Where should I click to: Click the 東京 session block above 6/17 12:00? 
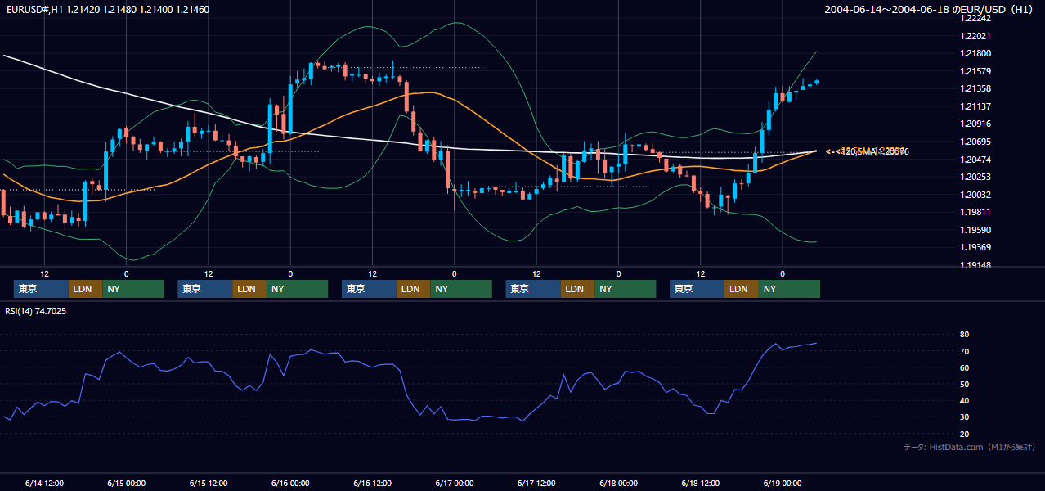[533, 289]
